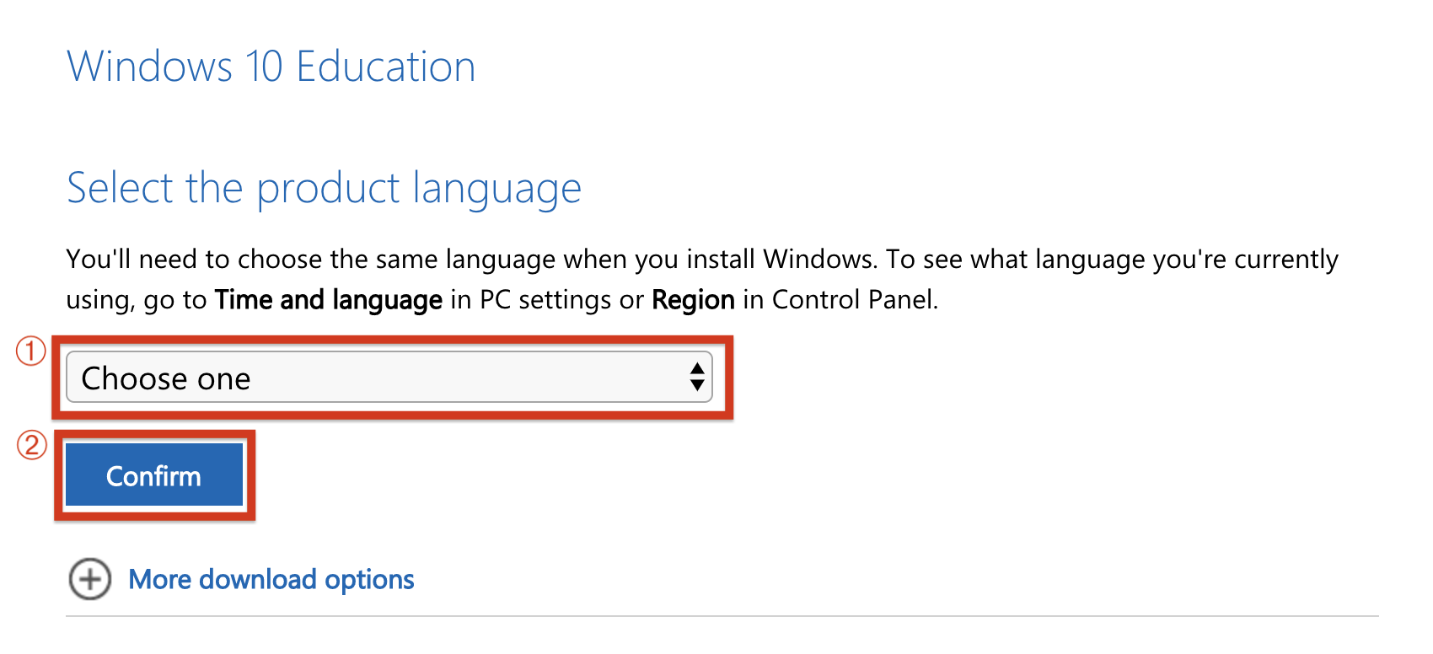Viewport: 1433px width, 654px height.
Task: Open the More download options link
Action: coord(271,580)
